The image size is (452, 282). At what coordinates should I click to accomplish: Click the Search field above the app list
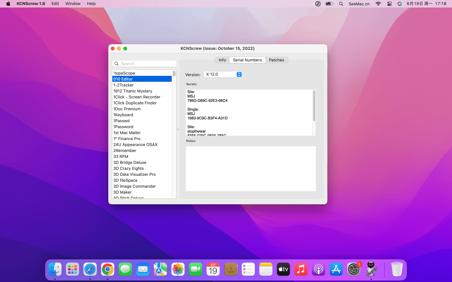(144, 64)
